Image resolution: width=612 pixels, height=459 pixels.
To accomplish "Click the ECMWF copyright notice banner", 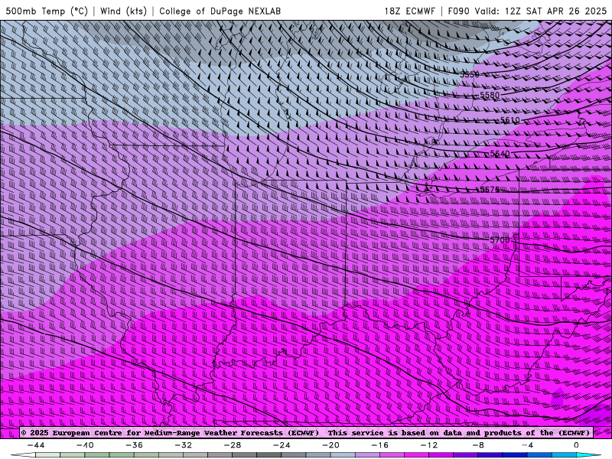I will point(305,432).
